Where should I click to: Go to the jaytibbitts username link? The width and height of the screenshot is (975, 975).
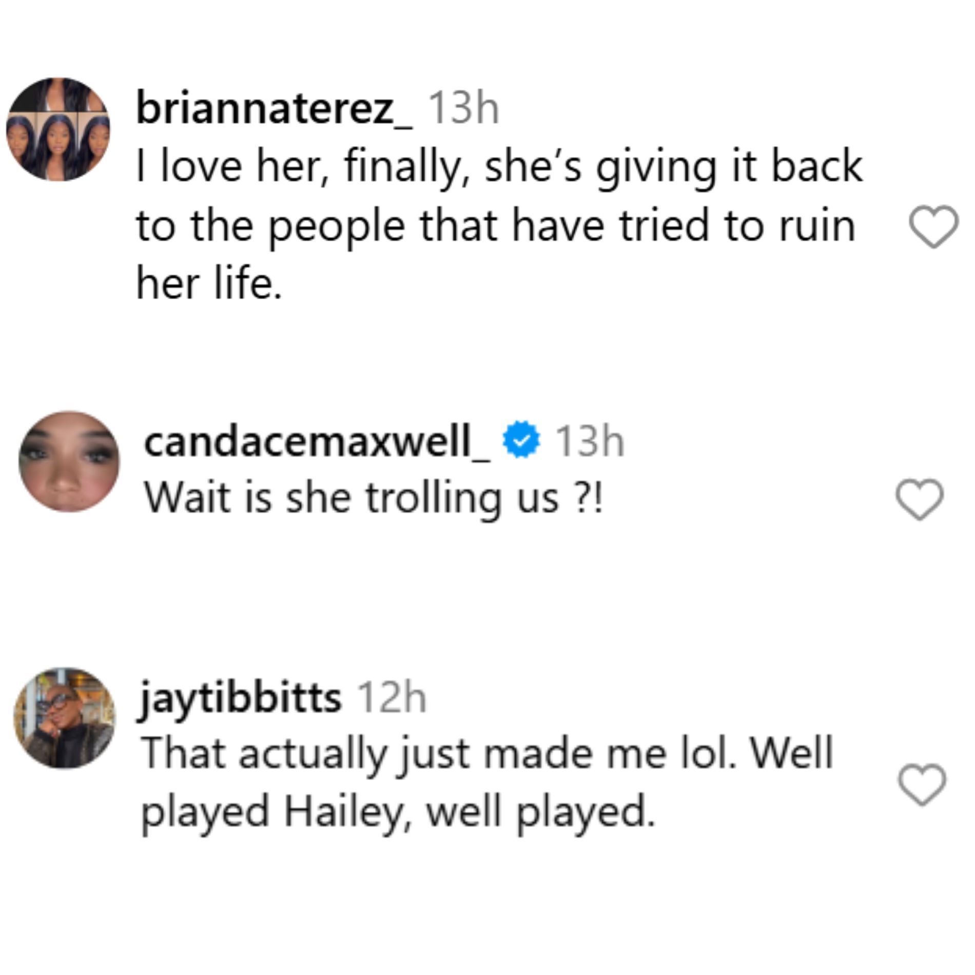[241, 698]
